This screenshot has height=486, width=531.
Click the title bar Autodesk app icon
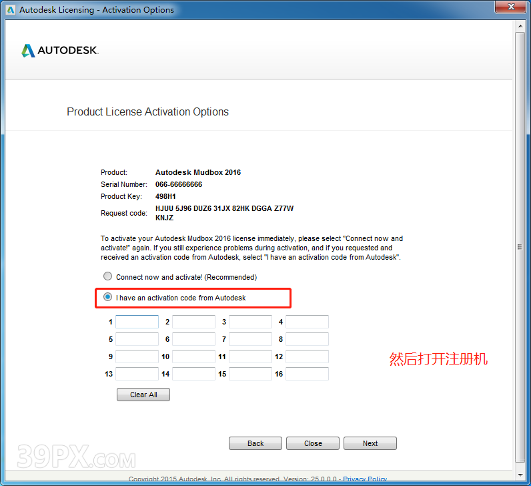(9, 9)
